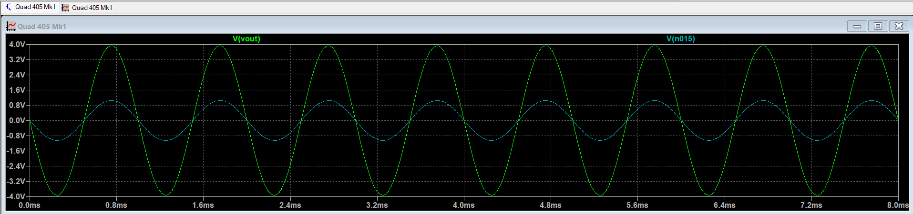Viewport: 913px width, 214px height.
Task: Switch to the Quad 405 Mk1 schematic tab
Action: (x=30, y=7)
